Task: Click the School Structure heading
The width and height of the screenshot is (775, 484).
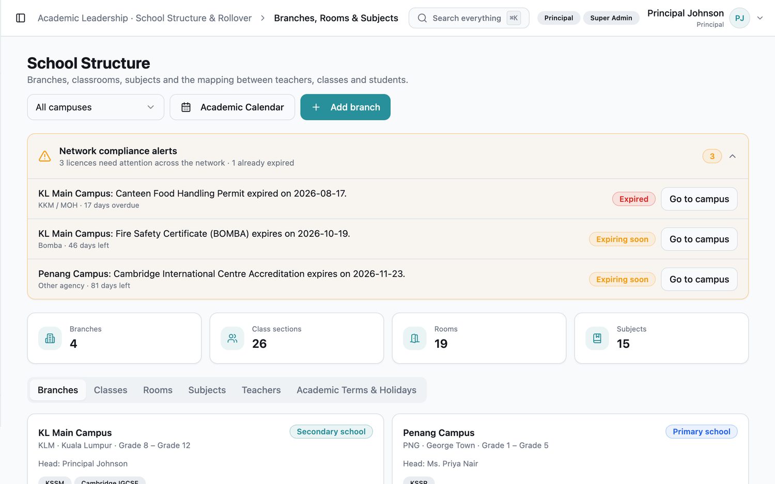Action: pyautogui.click(x=88, y=63)
